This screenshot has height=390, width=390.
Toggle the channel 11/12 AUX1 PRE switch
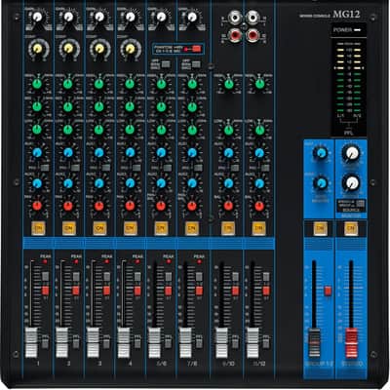[265, 168]
